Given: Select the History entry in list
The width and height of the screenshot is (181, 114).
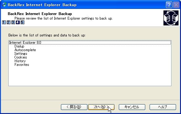Looking at the screenshot, I should click(x=20, y=61).
